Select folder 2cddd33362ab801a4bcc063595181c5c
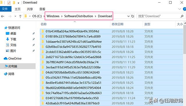The image size is (186, 106). [112, 52]
